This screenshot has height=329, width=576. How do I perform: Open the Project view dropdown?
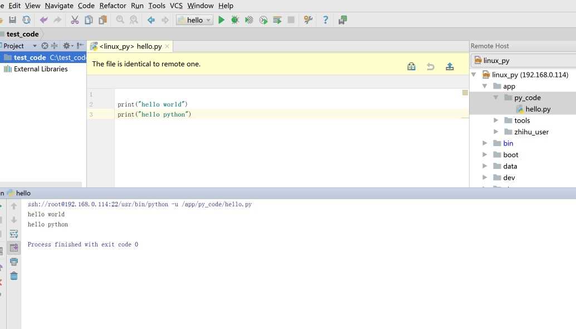point(35,46)
